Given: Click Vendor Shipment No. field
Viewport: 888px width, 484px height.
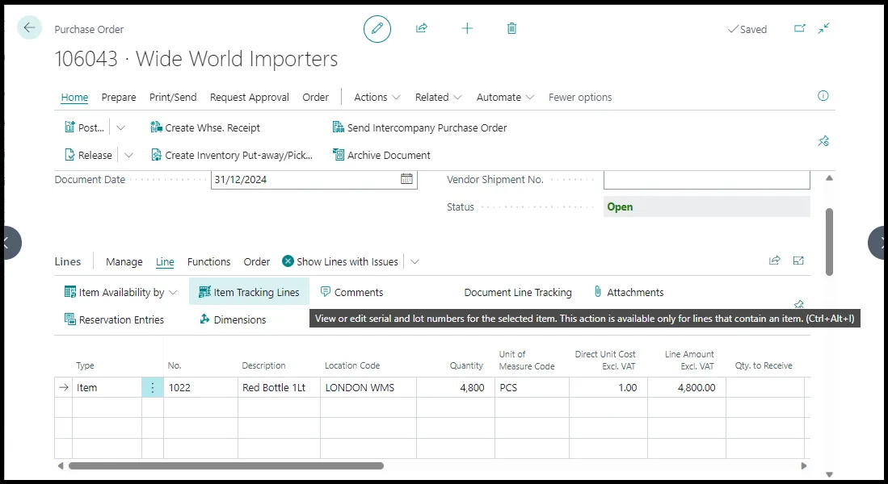Looking at the screenshot, I should click(707, 179).
